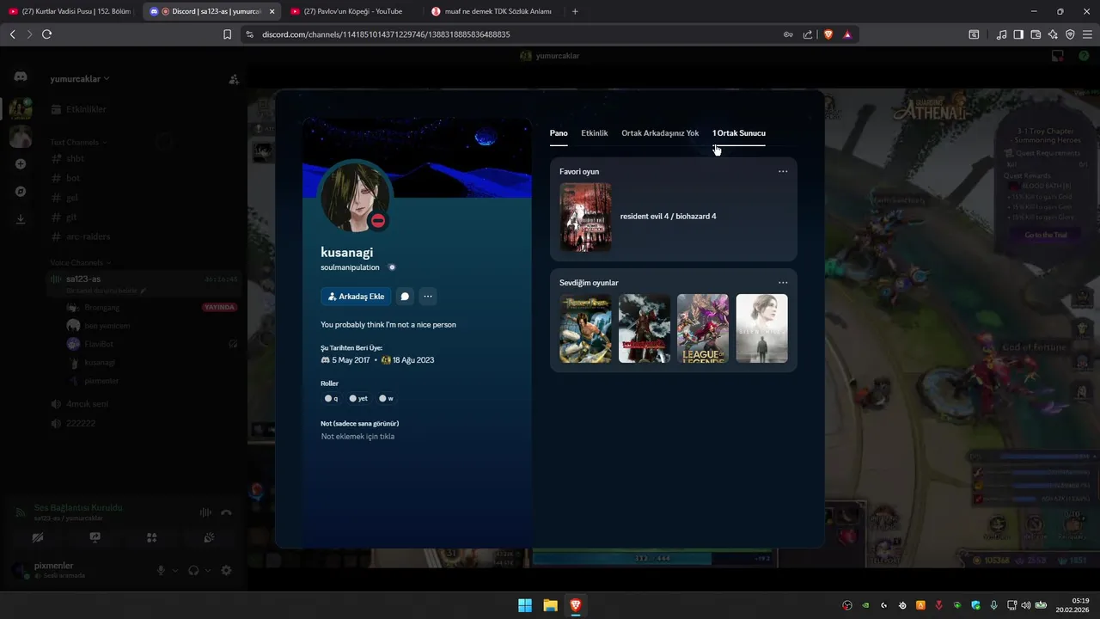The width and height of the screenshot is (1100, 619).
Task: Click kusanagi's profile avatar
Action: click(356, 197)
